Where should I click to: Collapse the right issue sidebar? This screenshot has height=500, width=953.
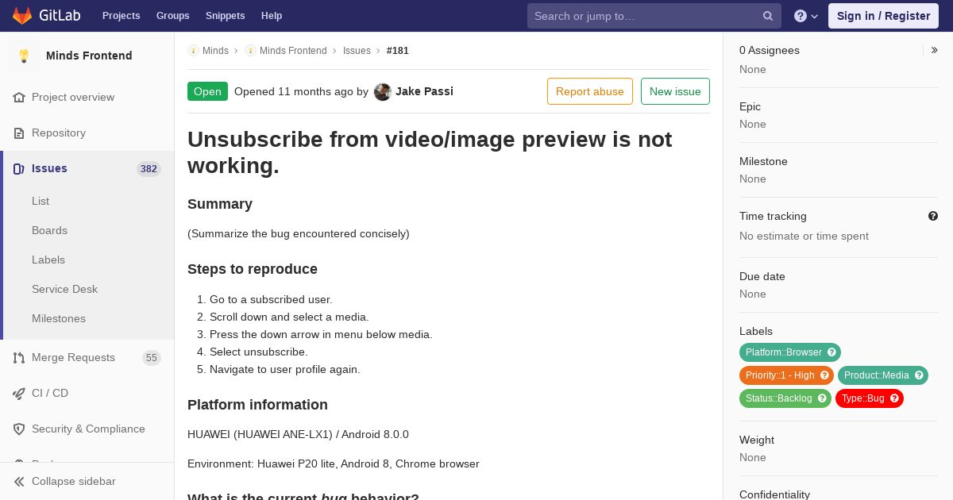tap(935, 50)
